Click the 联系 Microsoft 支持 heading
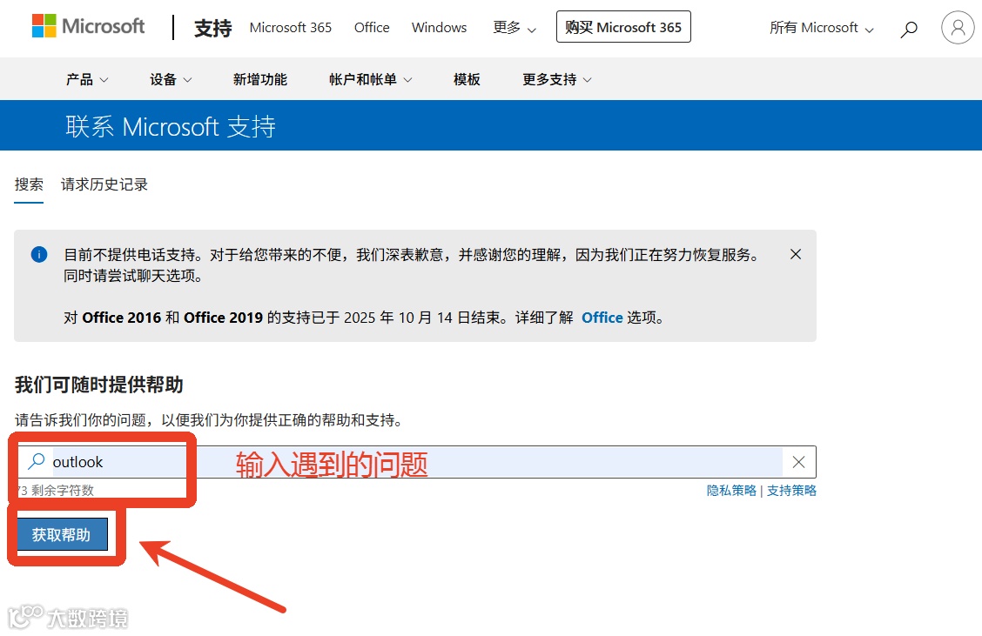Image resolution: width=982 pixels, height=636 pixels. pos(171,126)
